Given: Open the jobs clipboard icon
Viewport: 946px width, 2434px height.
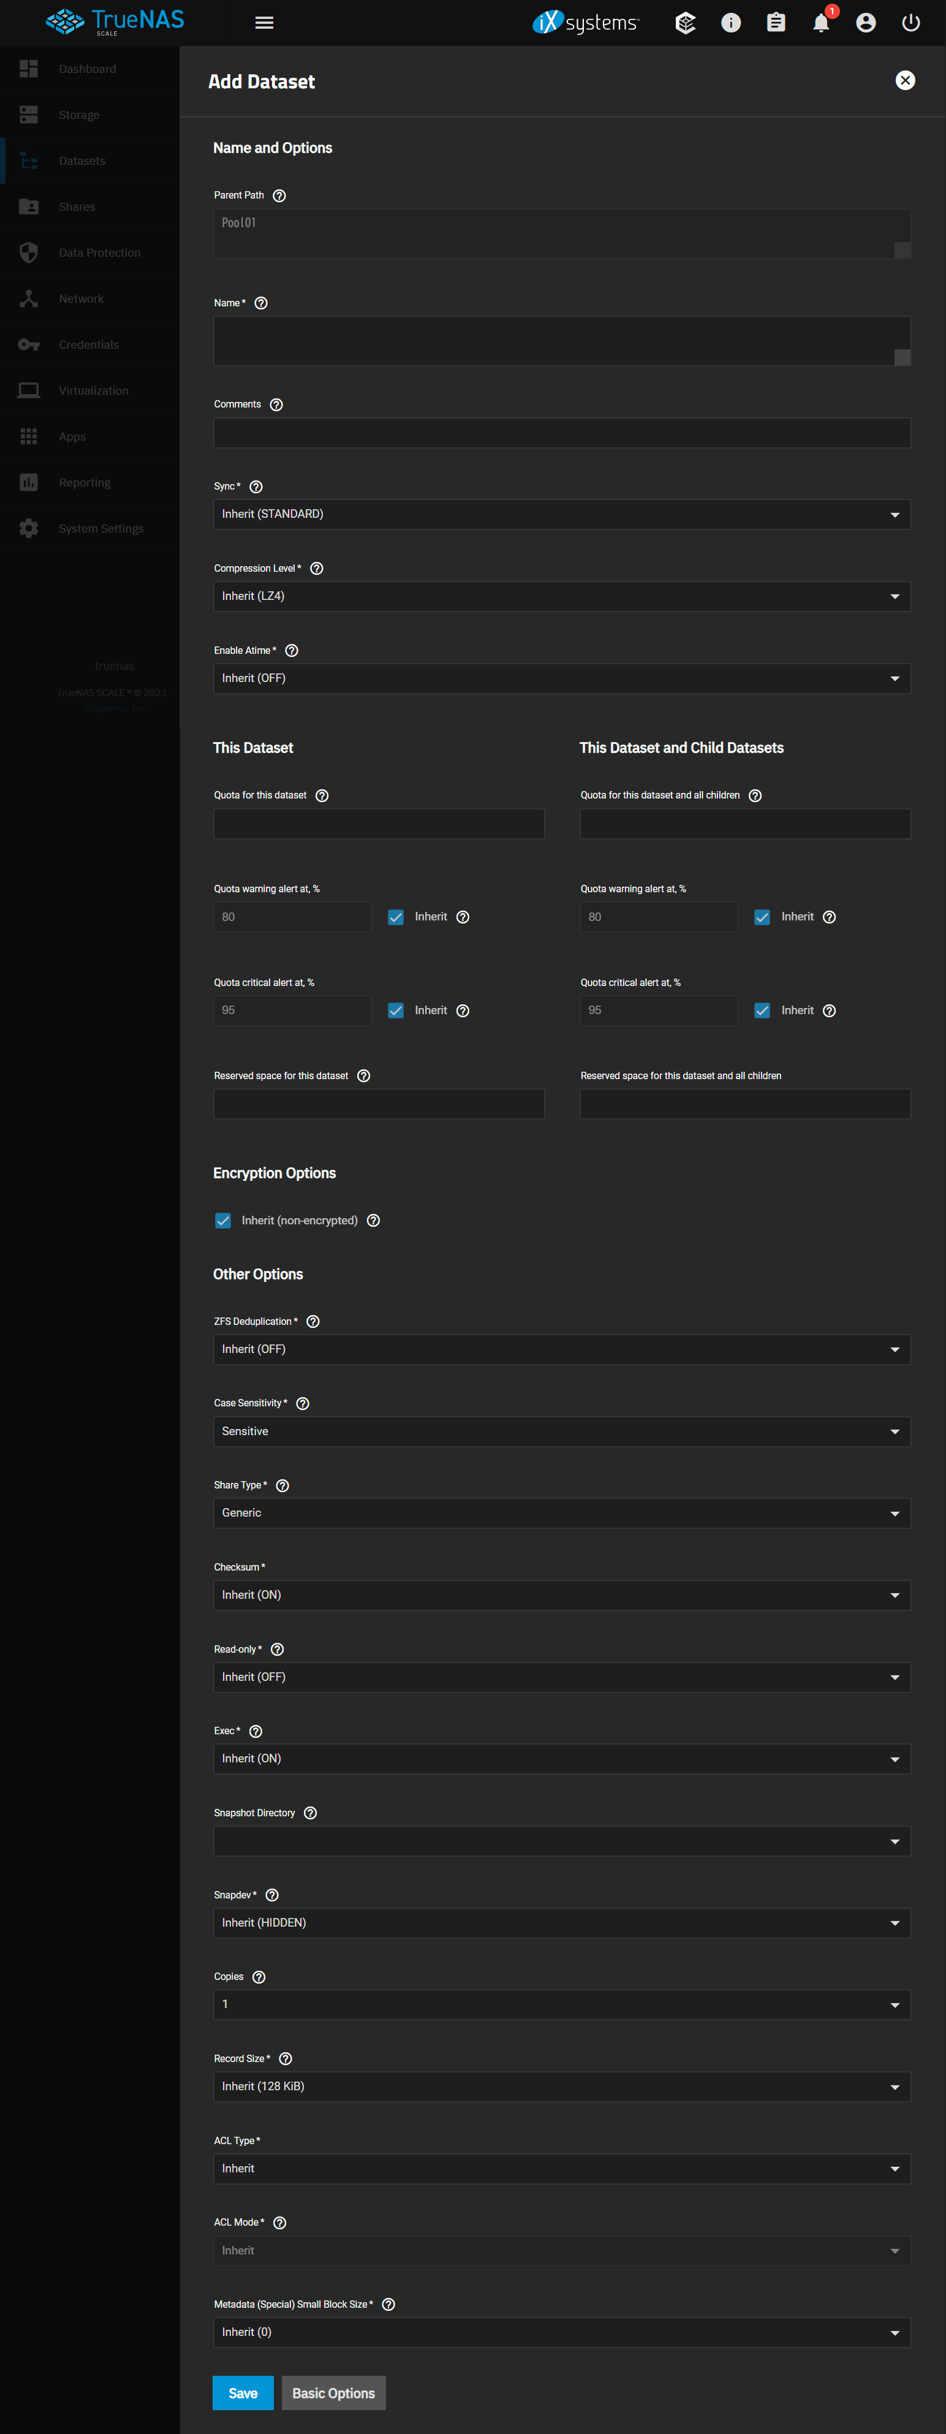Looking at the screenshot, I should [x=775, y=24].
